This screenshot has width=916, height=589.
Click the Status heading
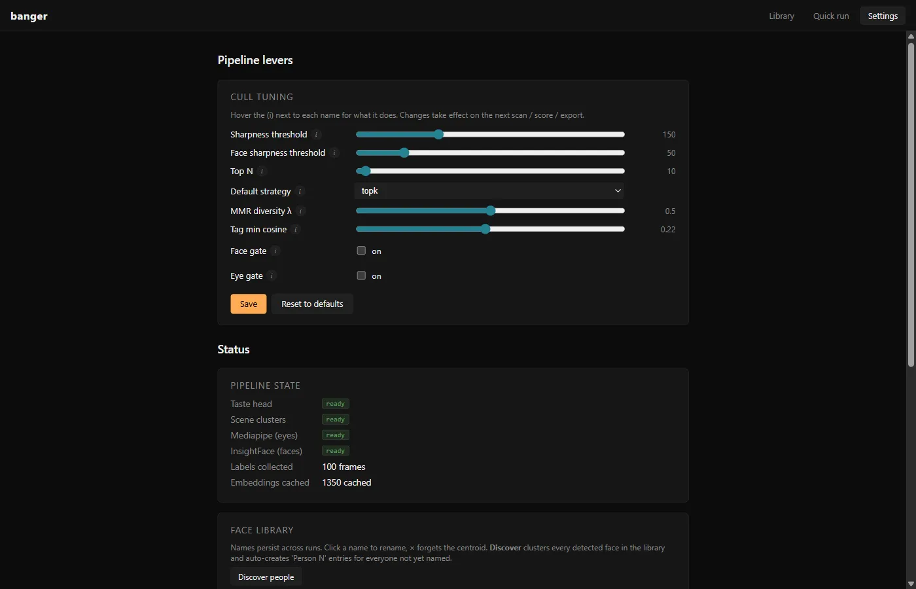[x=234, y=349]
